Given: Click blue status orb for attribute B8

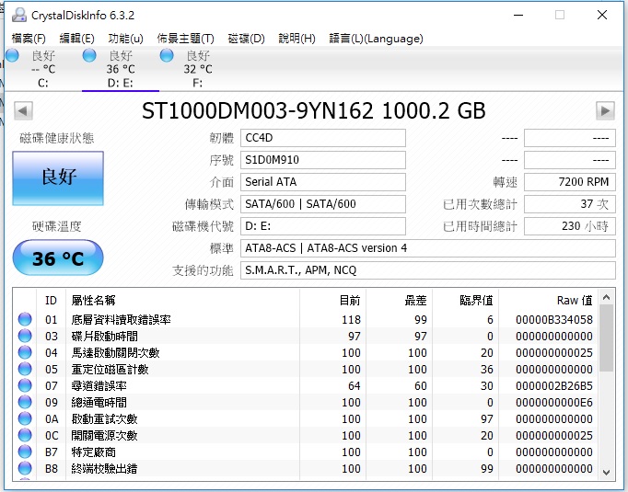Looking at the screenshot, I should [25, 468].
